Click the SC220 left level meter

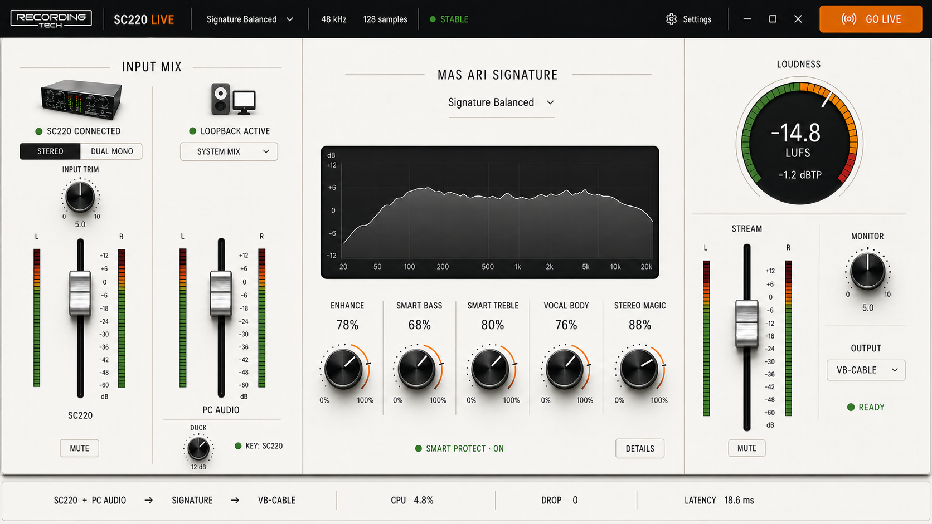click(x=37, y=317)
